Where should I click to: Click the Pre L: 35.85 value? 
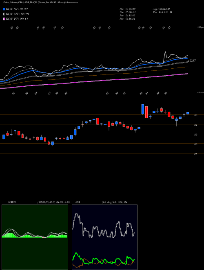click(128, 16)
